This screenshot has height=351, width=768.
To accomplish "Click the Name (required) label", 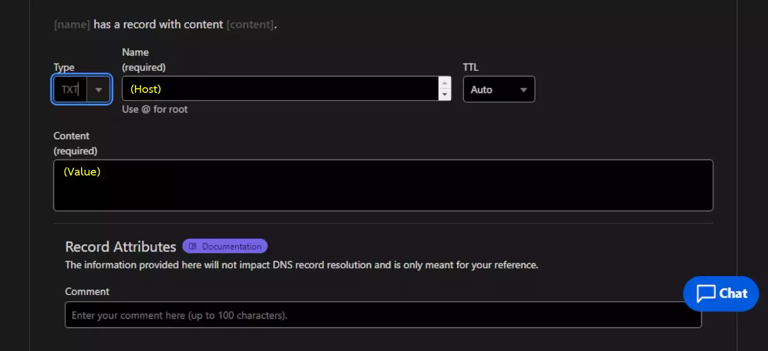I will tap(144, 60).
